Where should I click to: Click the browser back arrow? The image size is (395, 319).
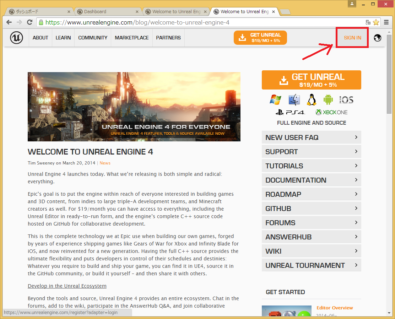pyautogui.click(x=9, y=22)
